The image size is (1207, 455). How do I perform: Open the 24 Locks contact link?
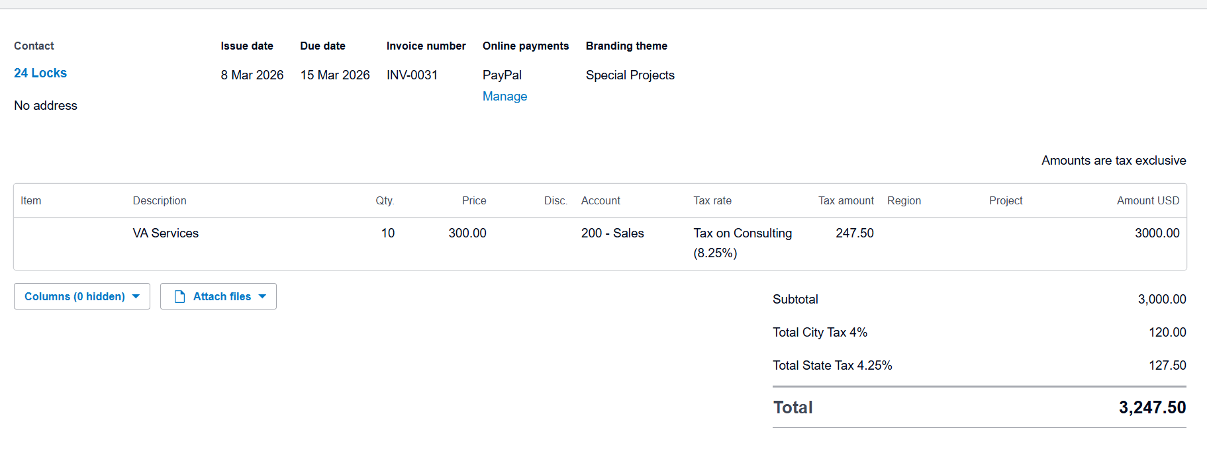click(40, 73)
